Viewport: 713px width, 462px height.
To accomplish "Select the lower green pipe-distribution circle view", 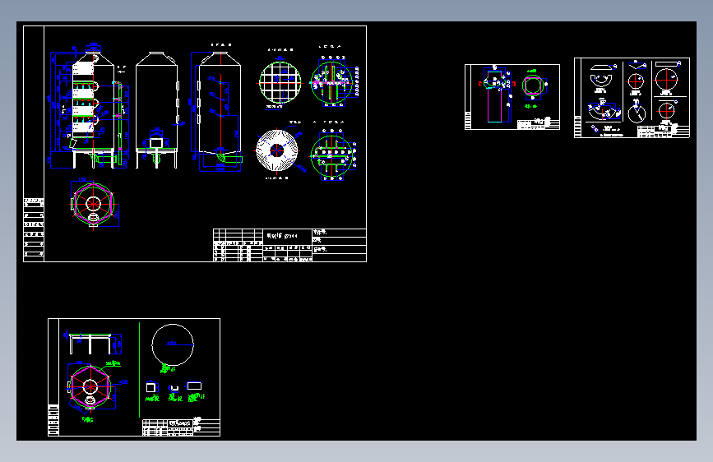I will [x=333, y=155].
